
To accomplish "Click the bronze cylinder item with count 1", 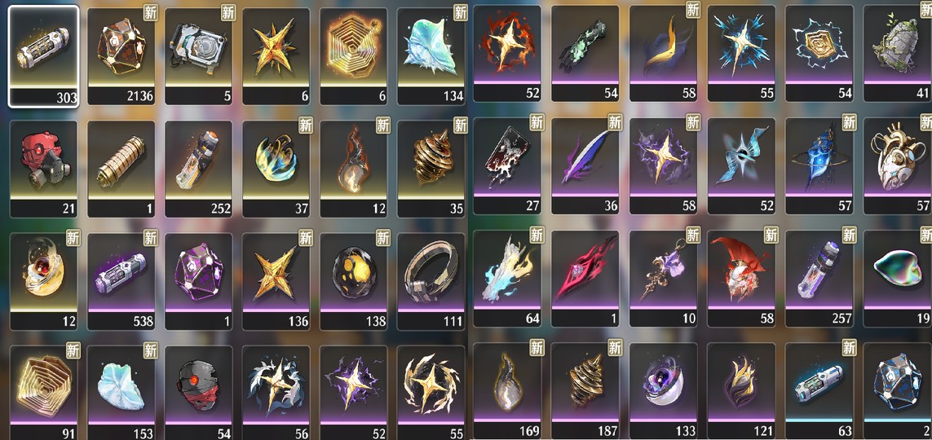I will 121,169.
